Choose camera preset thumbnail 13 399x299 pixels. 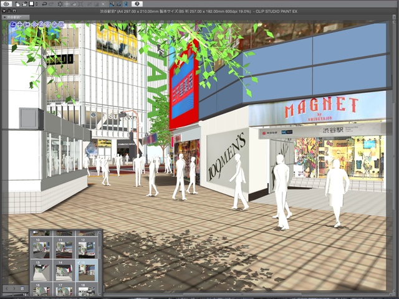click(42, 270)
